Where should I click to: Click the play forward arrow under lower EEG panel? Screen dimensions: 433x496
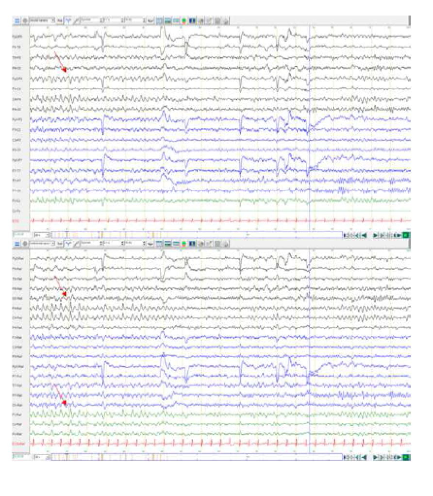[375, 457]
